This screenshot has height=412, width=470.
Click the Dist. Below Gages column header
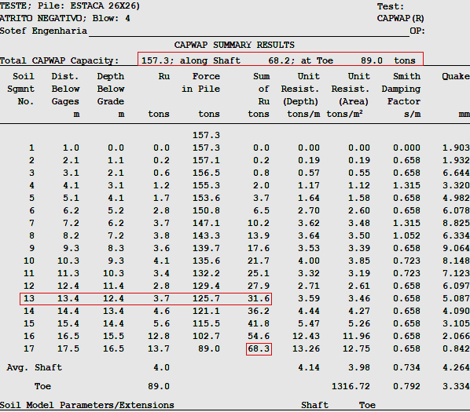coord(65,95)
